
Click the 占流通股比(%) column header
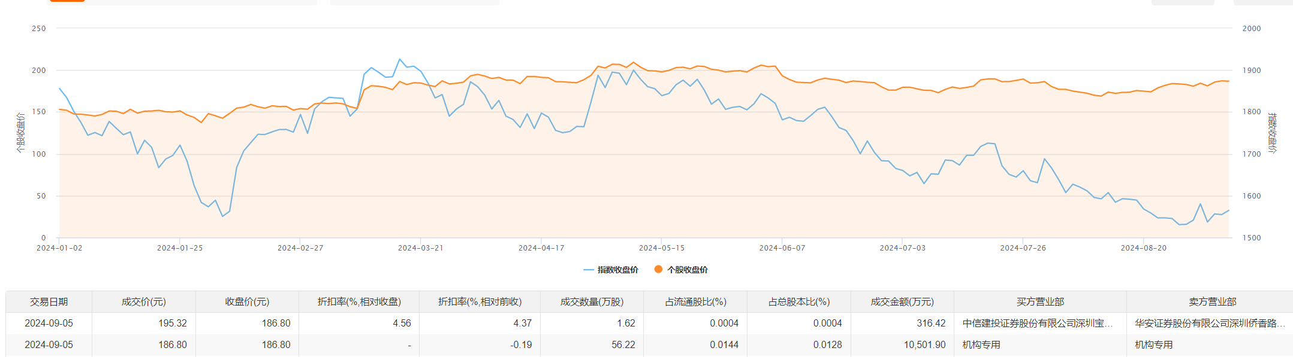click(x=695, y=302)
